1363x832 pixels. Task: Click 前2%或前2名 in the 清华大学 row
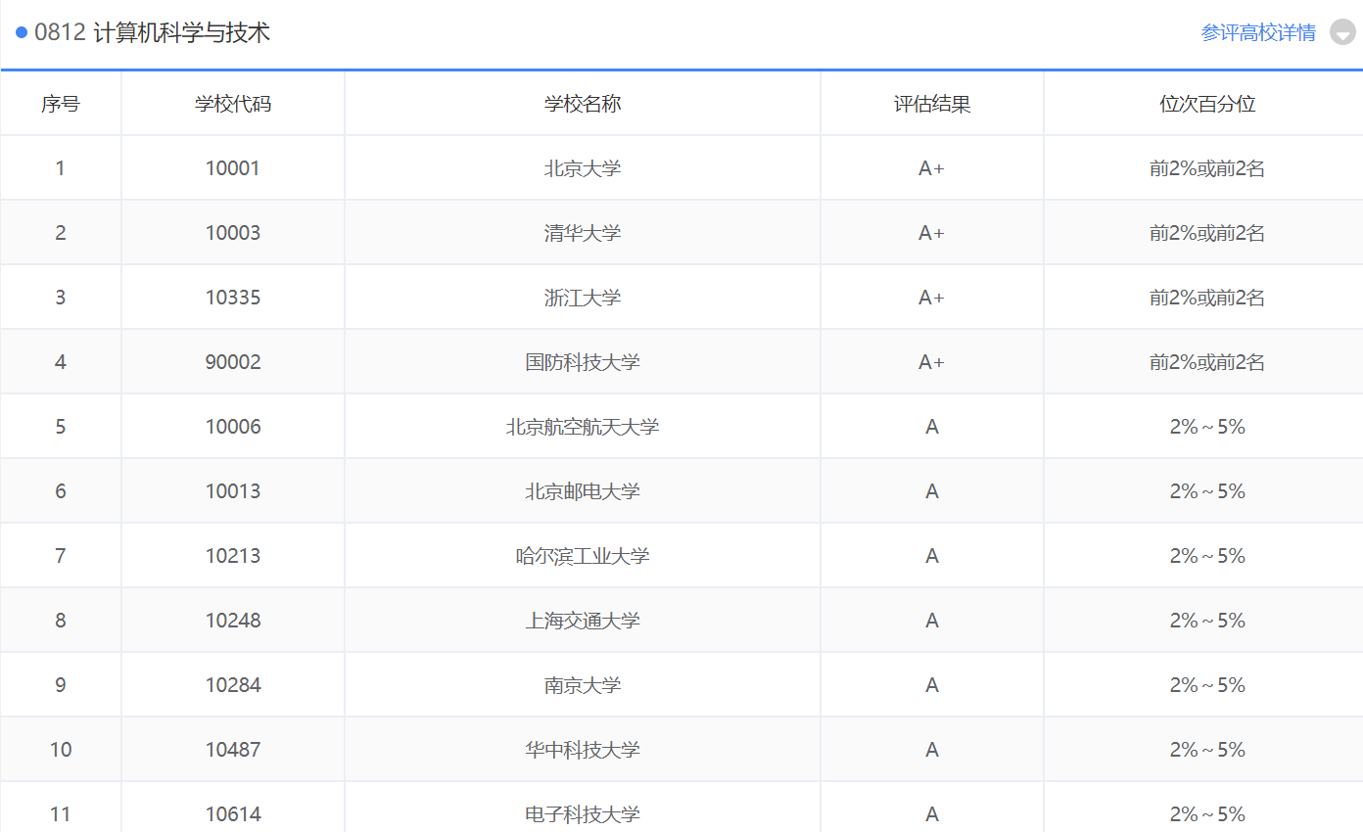tap(1207, 233)
